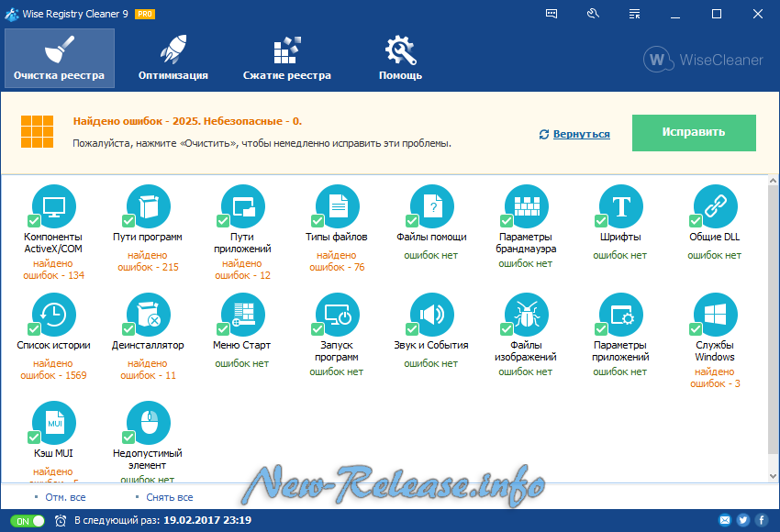Click the orange grid results icon
780x532 pixels.
click(37, 132)
